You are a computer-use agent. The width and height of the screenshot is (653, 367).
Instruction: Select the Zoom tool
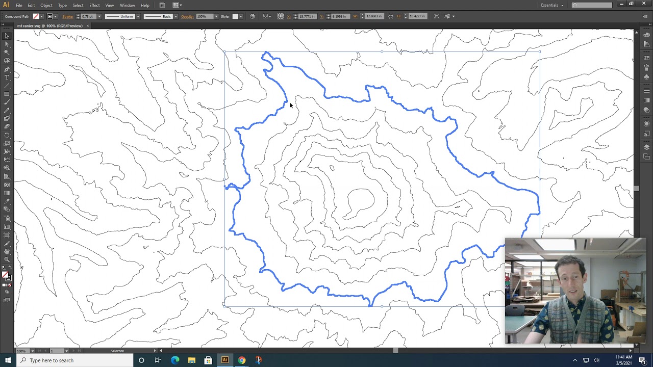7,259
